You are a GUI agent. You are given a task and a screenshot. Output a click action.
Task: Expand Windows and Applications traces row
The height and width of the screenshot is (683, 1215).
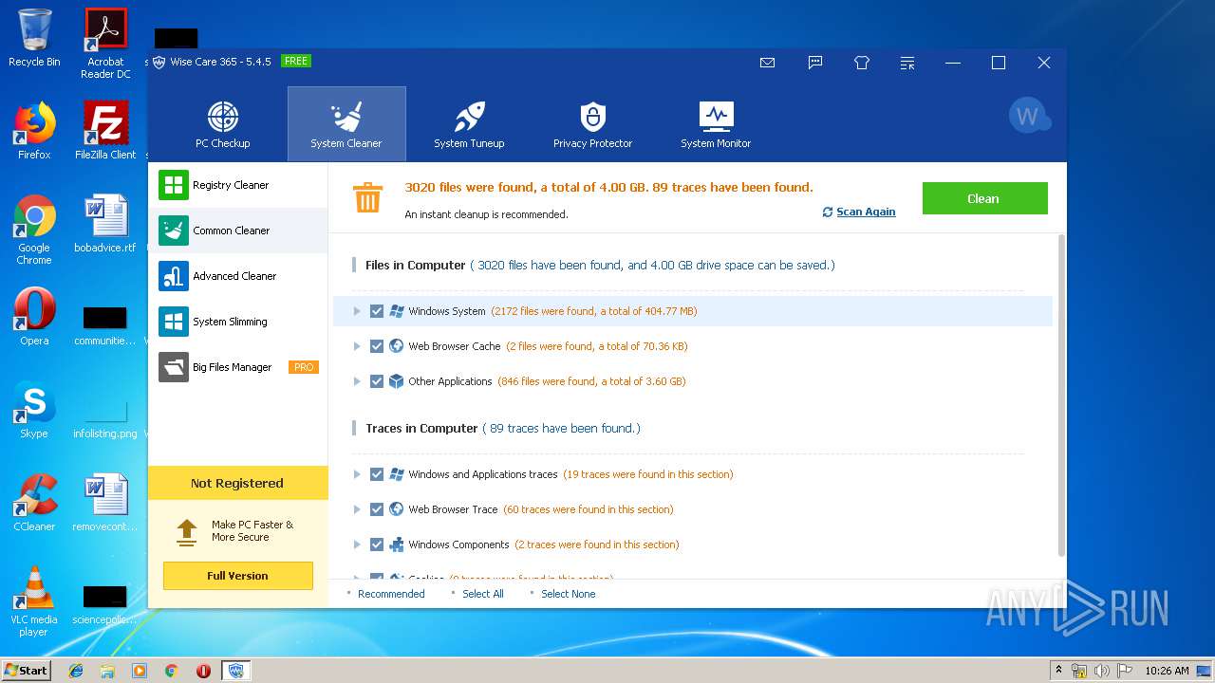pos(357,474)
